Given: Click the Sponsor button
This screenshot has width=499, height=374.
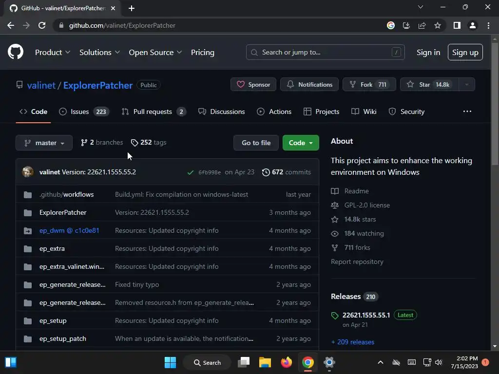Looking at the screenshot, I should [253, 85].
